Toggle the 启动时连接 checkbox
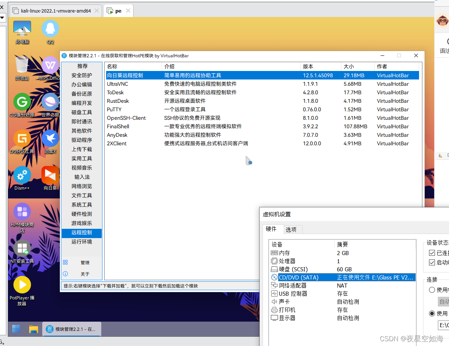 432,262
